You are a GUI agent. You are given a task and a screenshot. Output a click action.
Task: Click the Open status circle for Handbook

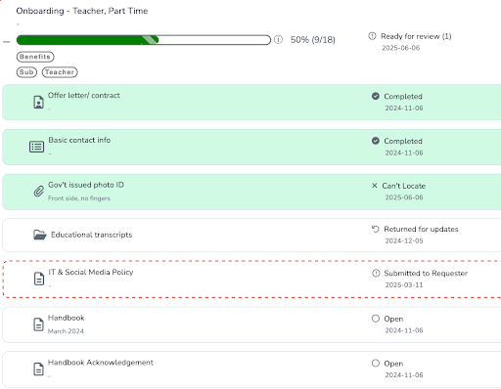(x=376, y=319)
